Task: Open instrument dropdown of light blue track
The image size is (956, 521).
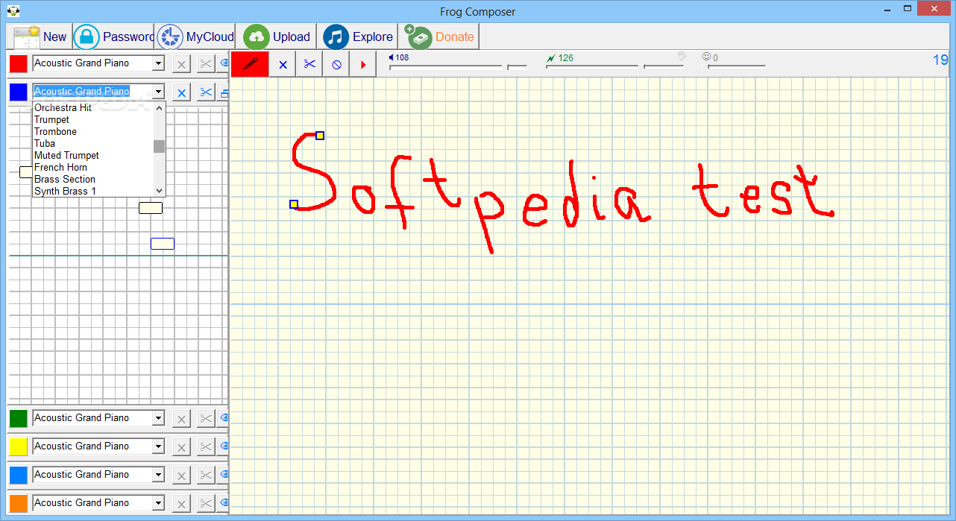Action: coord(158,476)
